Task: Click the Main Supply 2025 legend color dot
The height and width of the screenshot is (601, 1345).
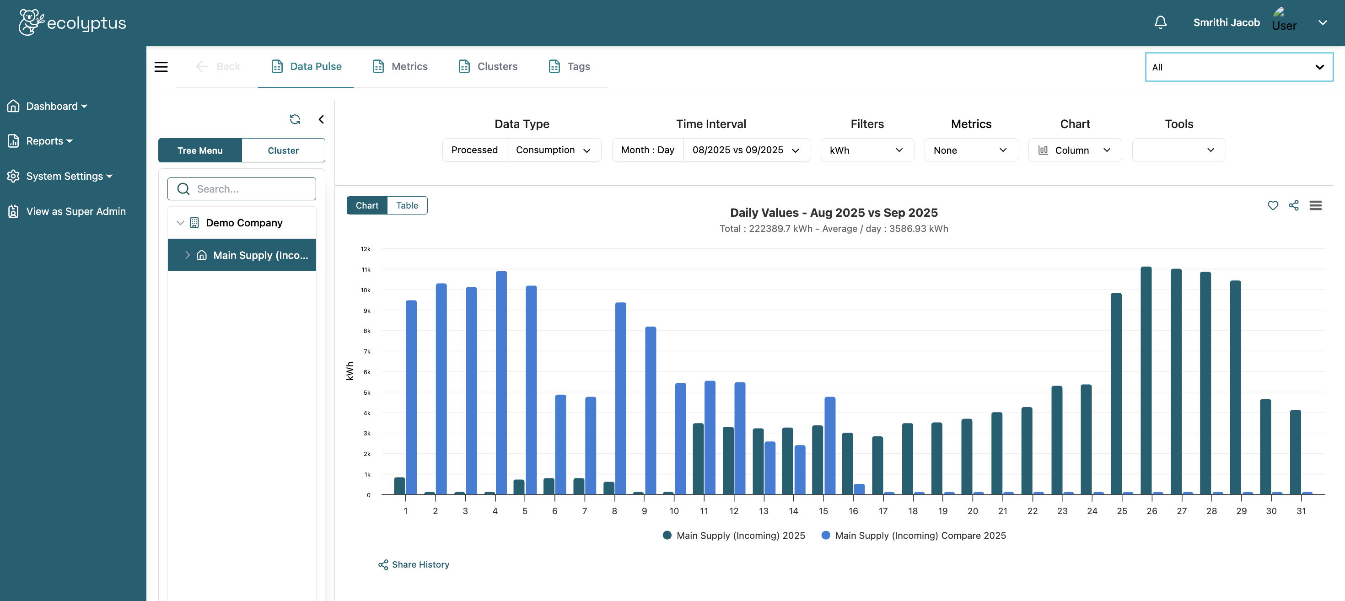Action: coord(666,535)
